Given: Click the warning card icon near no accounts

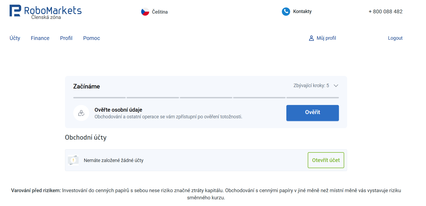Looking at the screenshot, I should (x=73, y=160).
